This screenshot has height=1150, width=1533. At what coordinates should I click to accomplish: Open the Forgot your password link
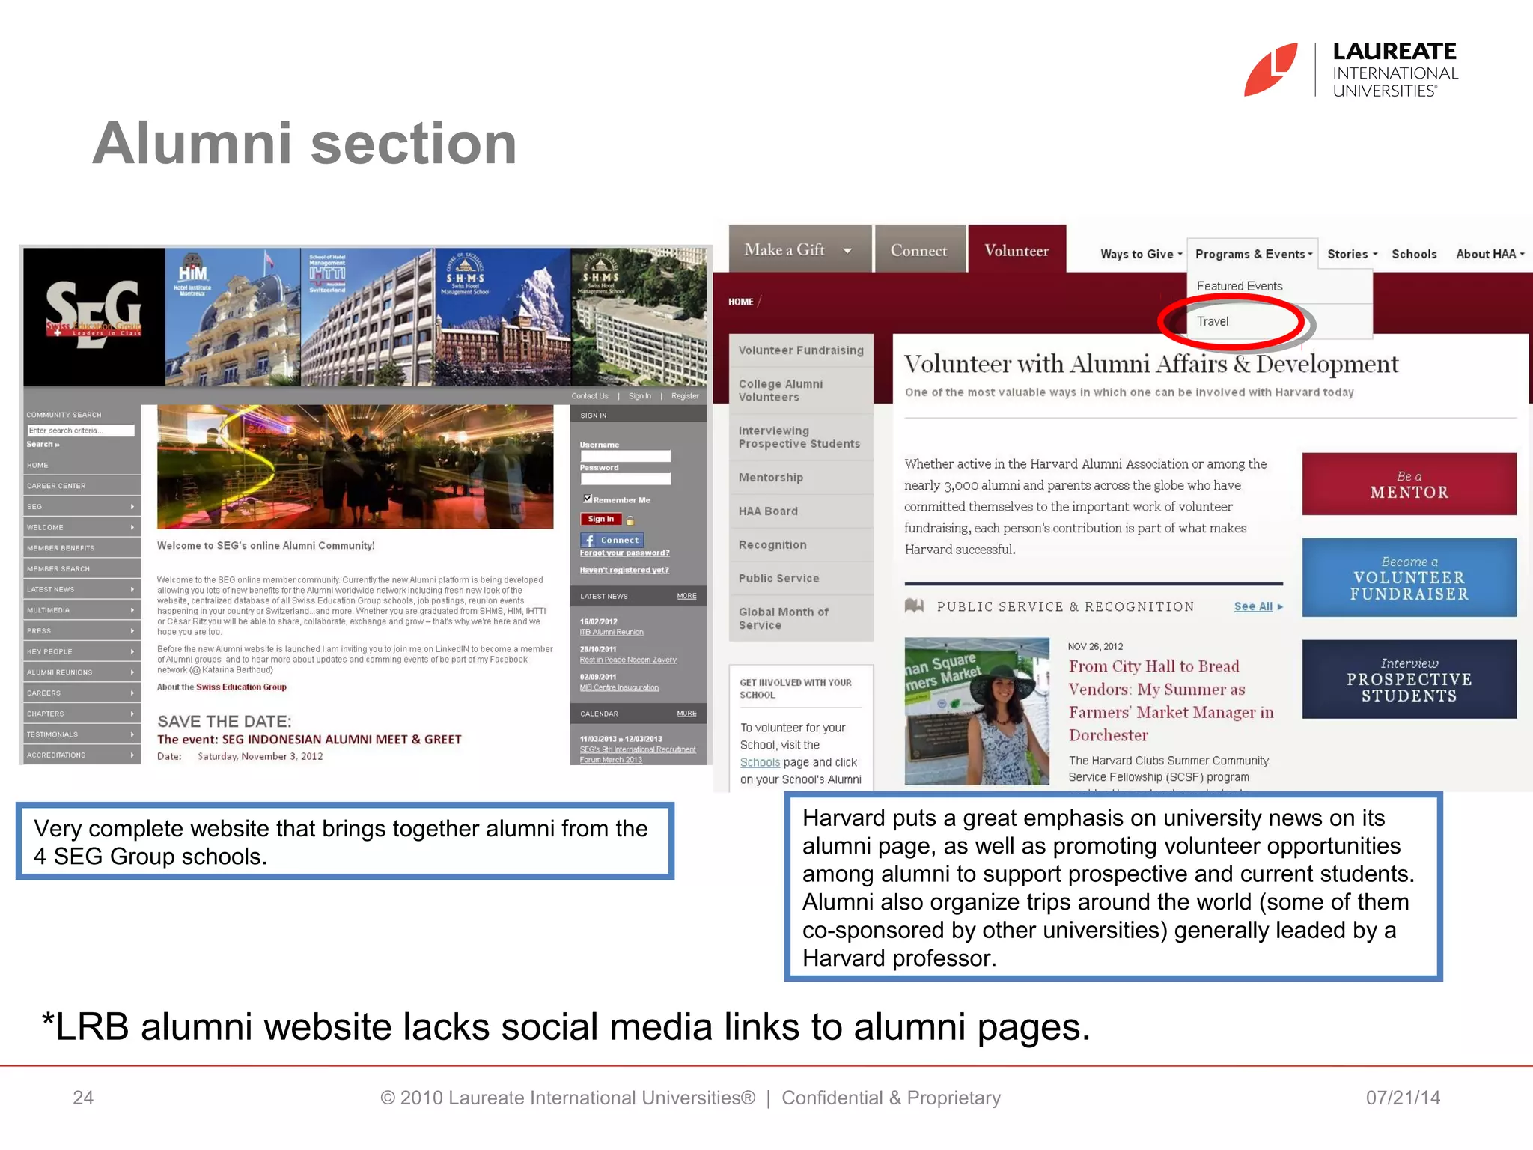click(624, 553)
